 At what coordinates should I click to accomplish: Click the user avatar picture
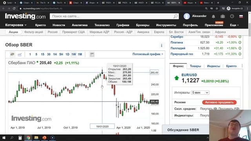coord(187,16)
